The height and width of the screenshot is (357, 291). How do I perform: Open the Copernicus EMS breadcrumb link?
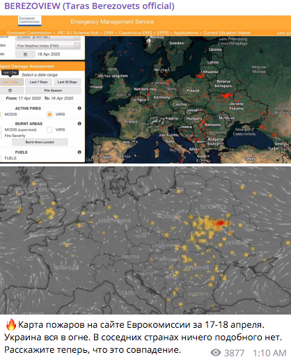[135, 33]
